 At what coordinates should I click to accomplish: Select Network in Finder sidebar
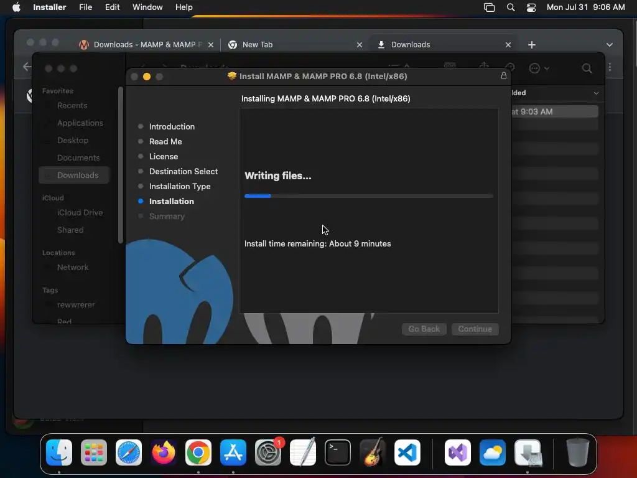73,268
